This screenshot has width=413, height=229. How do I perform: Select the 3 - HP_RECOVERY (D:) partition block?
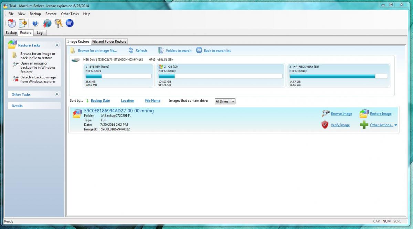(338, 75)
